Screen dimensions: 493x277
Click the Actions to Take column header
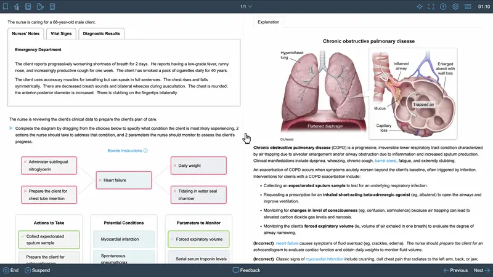49,223
